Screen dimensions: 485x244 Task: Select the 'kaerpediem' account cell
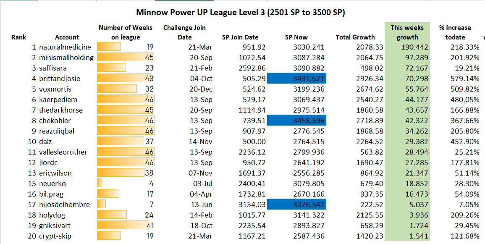pos(58,100)
